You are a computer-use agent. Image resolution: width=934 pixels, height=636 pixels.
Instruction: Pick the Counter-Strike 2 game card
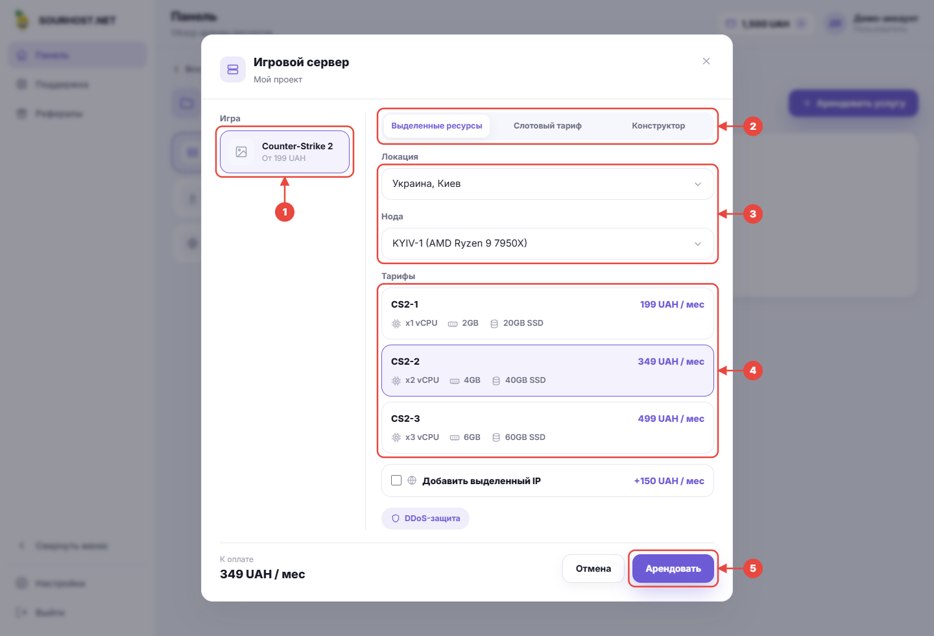click(285, 152)
